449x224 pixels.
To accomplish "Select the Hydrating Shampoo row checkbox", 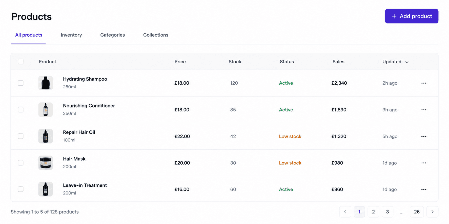I will (21, 83).
